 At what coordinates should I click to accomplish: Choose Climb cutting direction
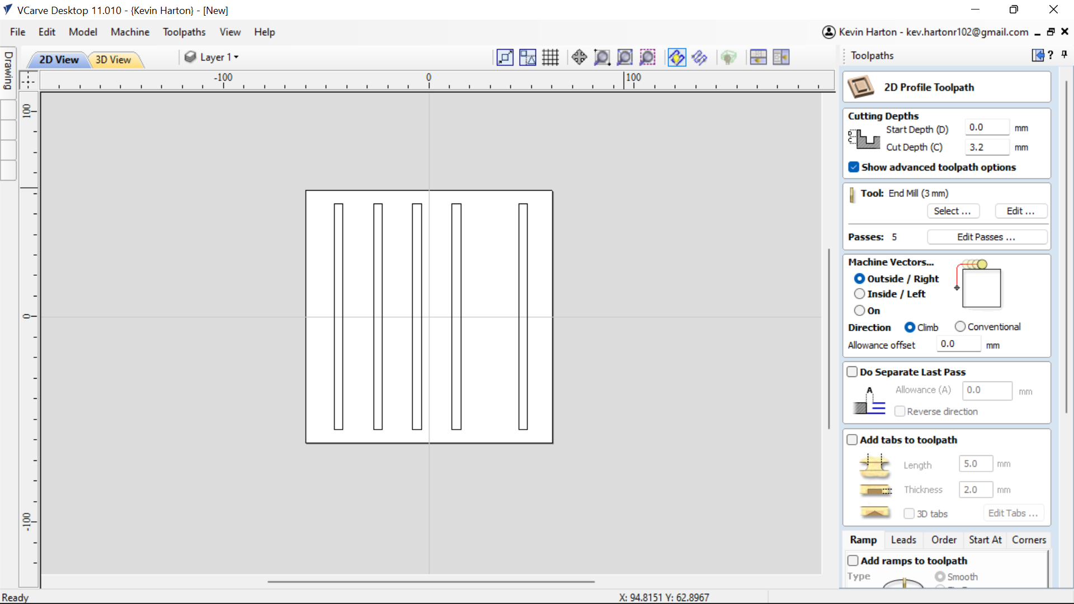coord(910,327)
